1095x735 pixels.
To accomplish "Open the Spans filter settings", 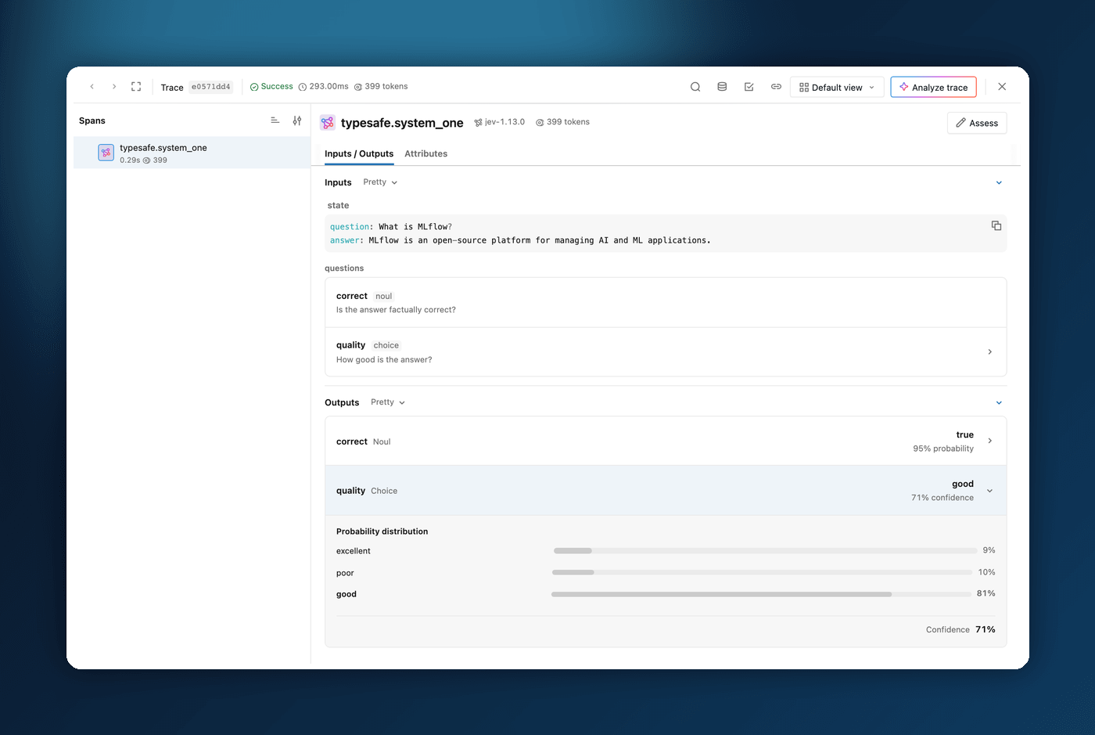I will pos(297,121).
